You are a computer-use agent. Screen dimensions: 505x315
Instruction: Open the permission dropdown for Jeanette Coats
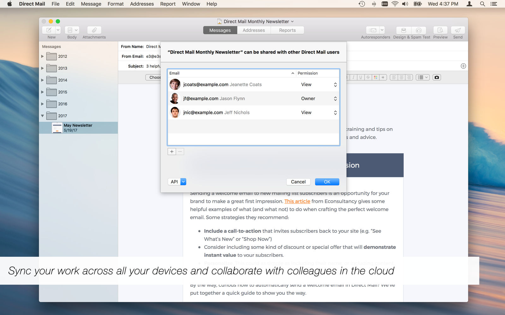(335, 84)
